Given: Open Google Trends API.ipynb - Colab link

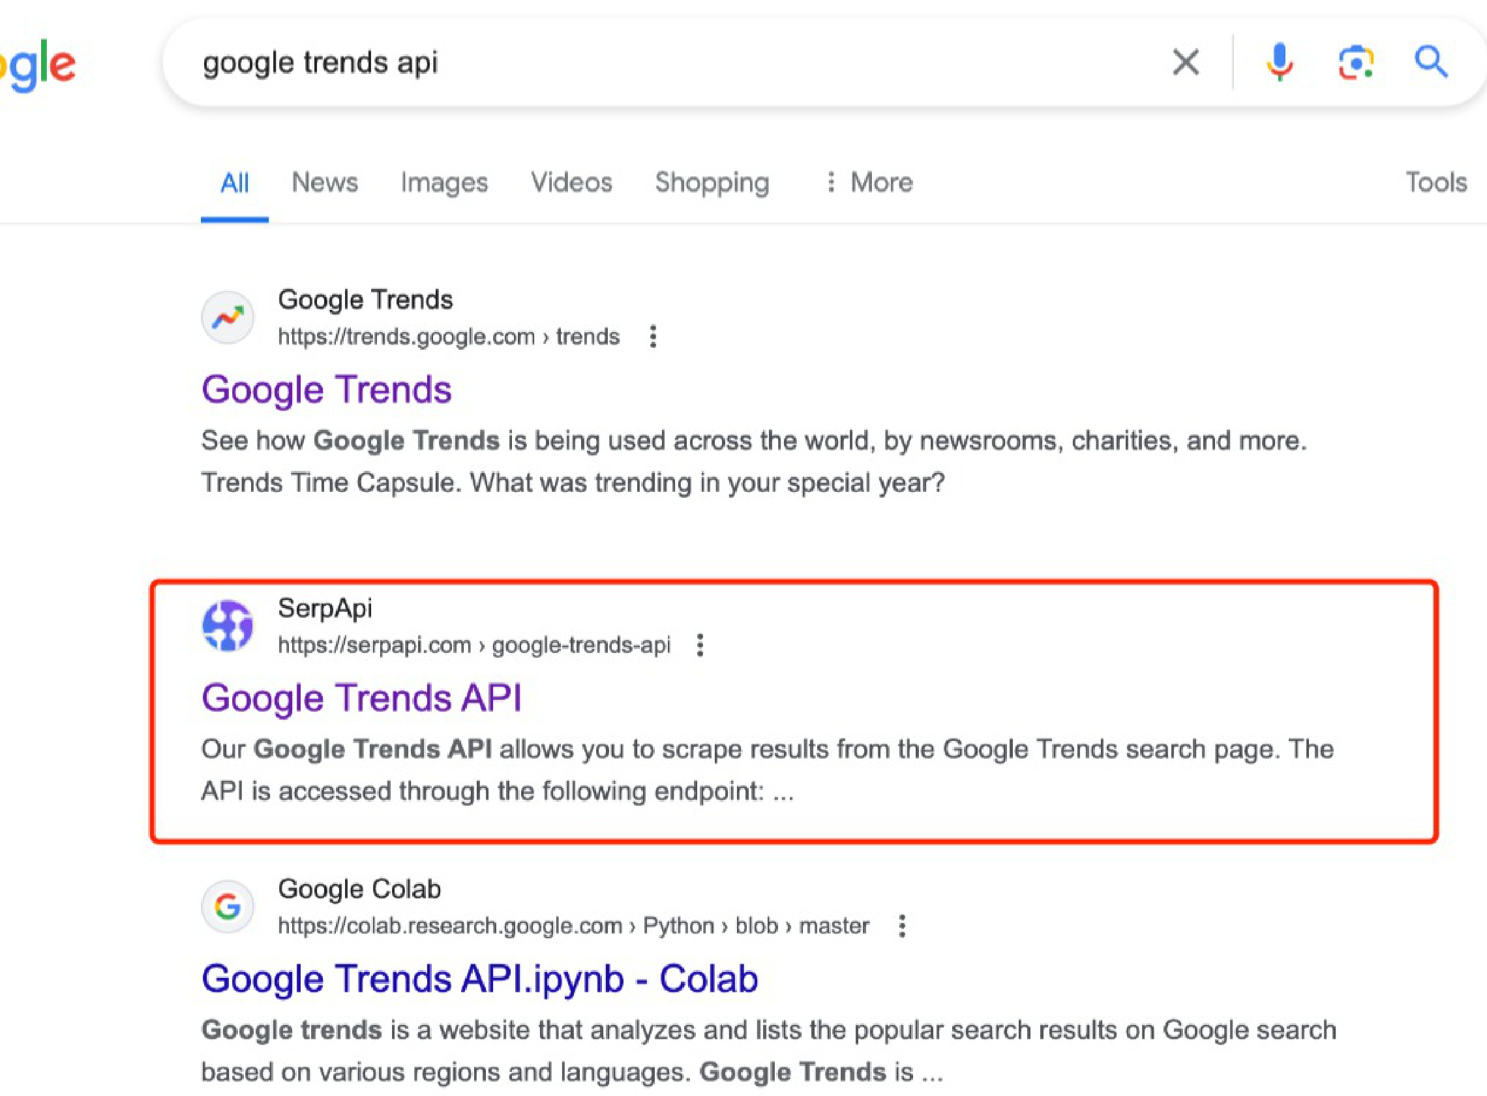Looking at the screenshot, I should [479, 979].
